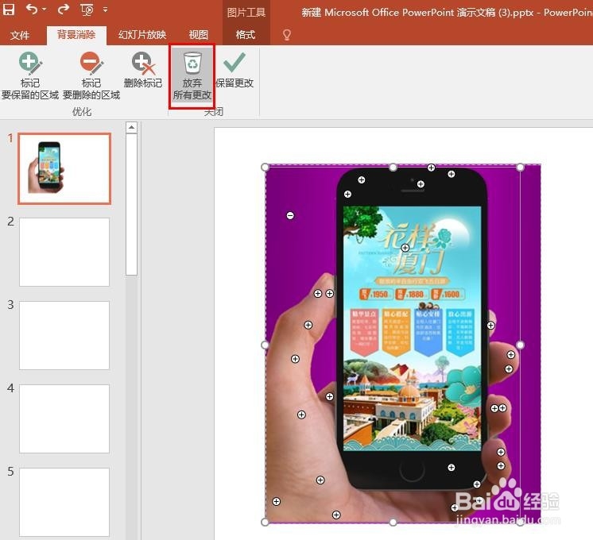Click the Save icon in quick access toolbar
593x540 pixels.
pyautogui.click(x=8, y=9)
